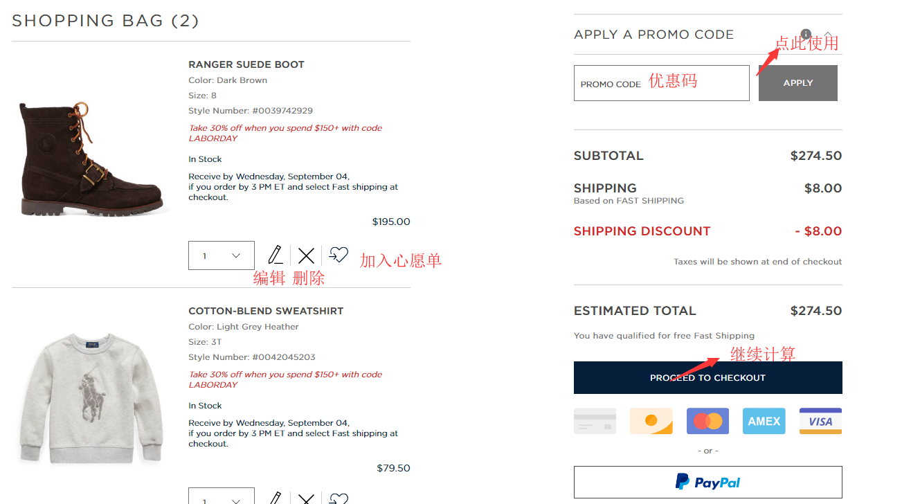Remove the Cotton-Blend Sweatshirt from bag
The image size is (902, 504).
(306, 498)
